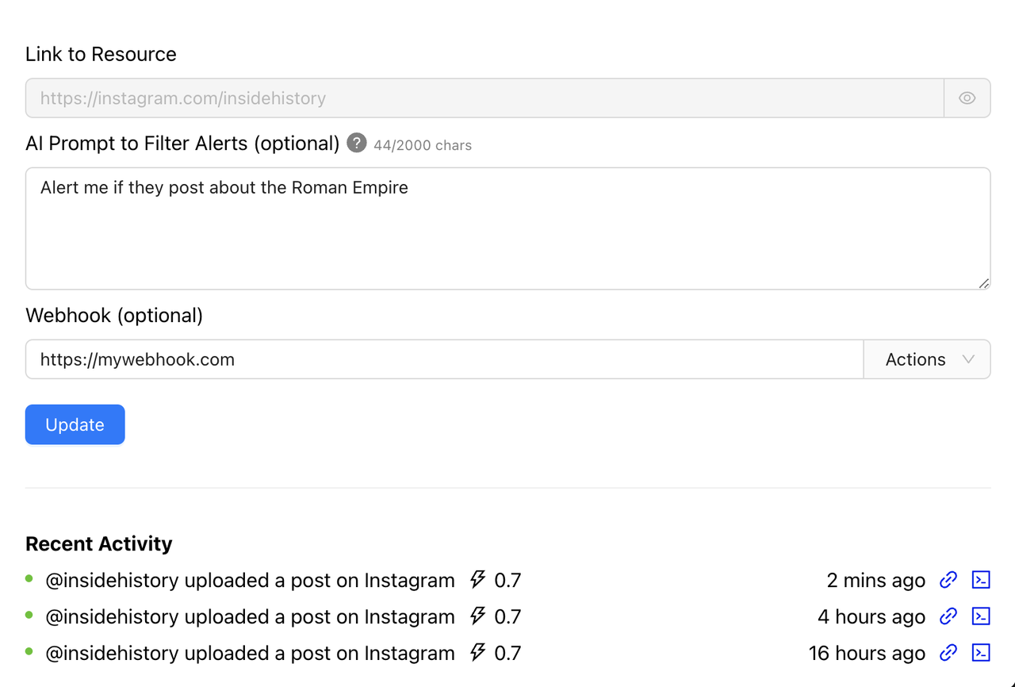This screenshot has height=687, width=1015.
Task: Toggle the eye icon on the resource link field
Action: 967,98
